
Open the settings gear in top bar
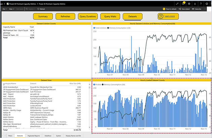(189, 4)
